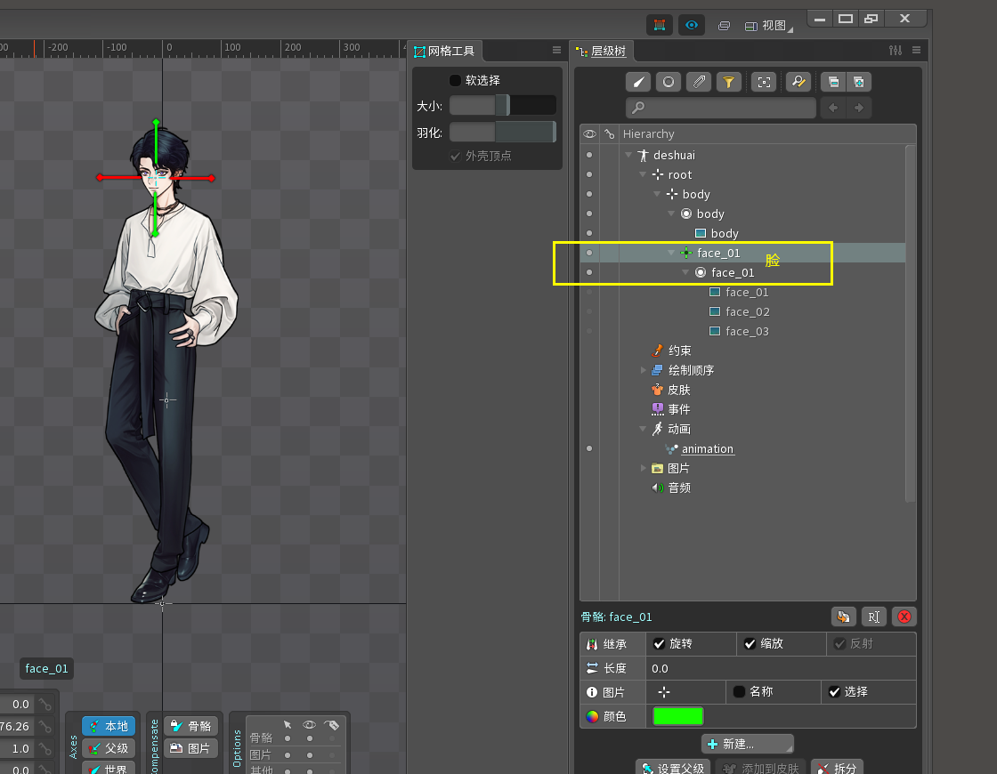Click the hierarchy search field
The image size is (997, 774).
(x=721, y=108)
